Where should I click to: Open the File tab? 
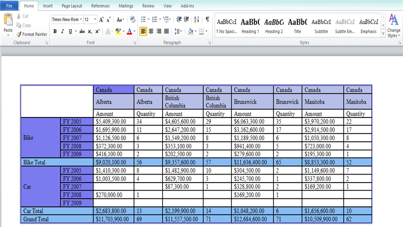pos(9,6)
